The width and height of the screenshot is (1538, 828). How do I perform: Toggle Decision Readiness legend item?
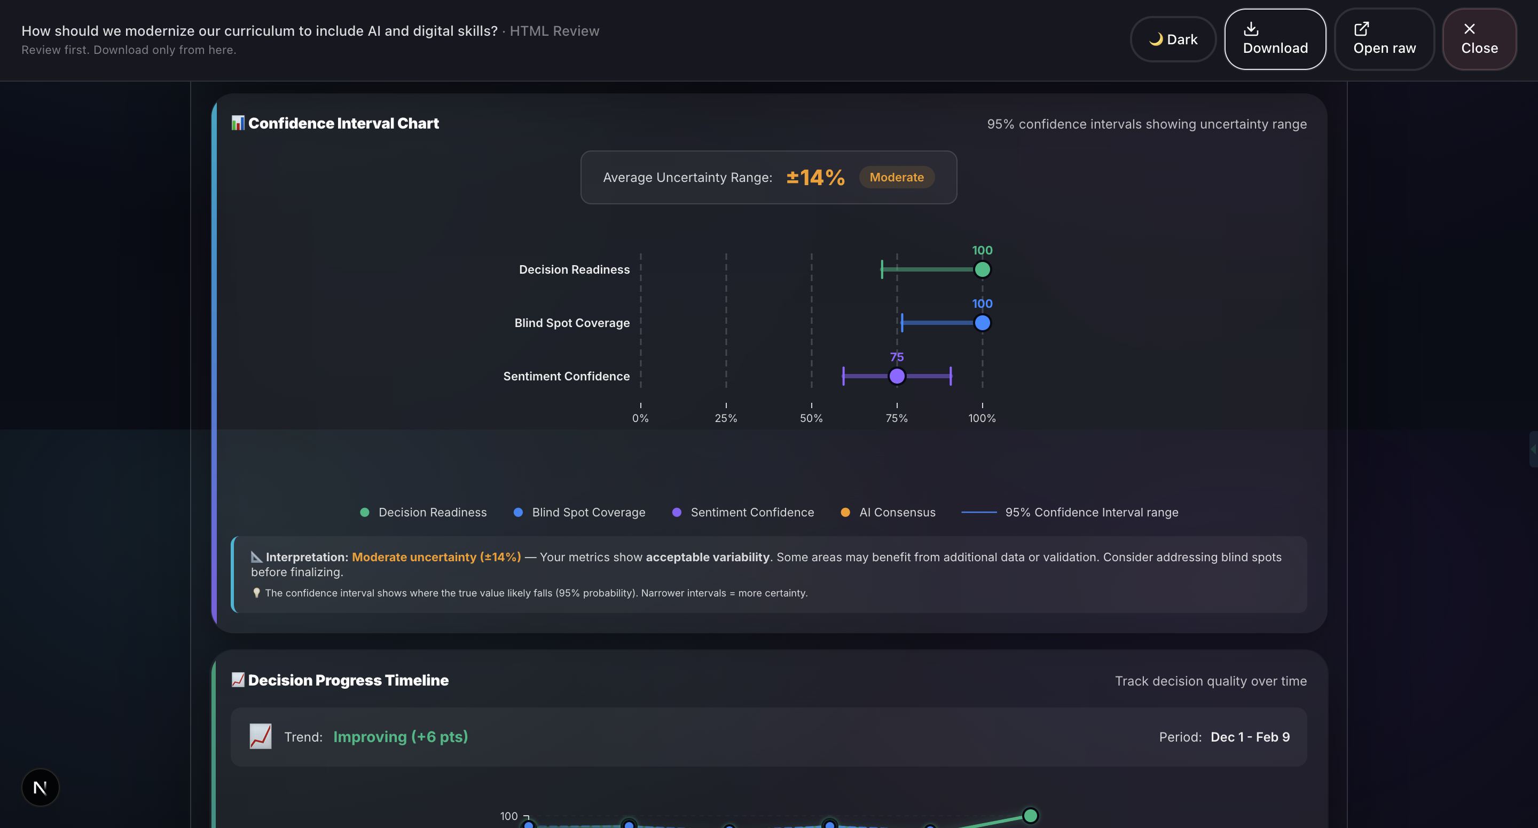click(x=423, y=512)
